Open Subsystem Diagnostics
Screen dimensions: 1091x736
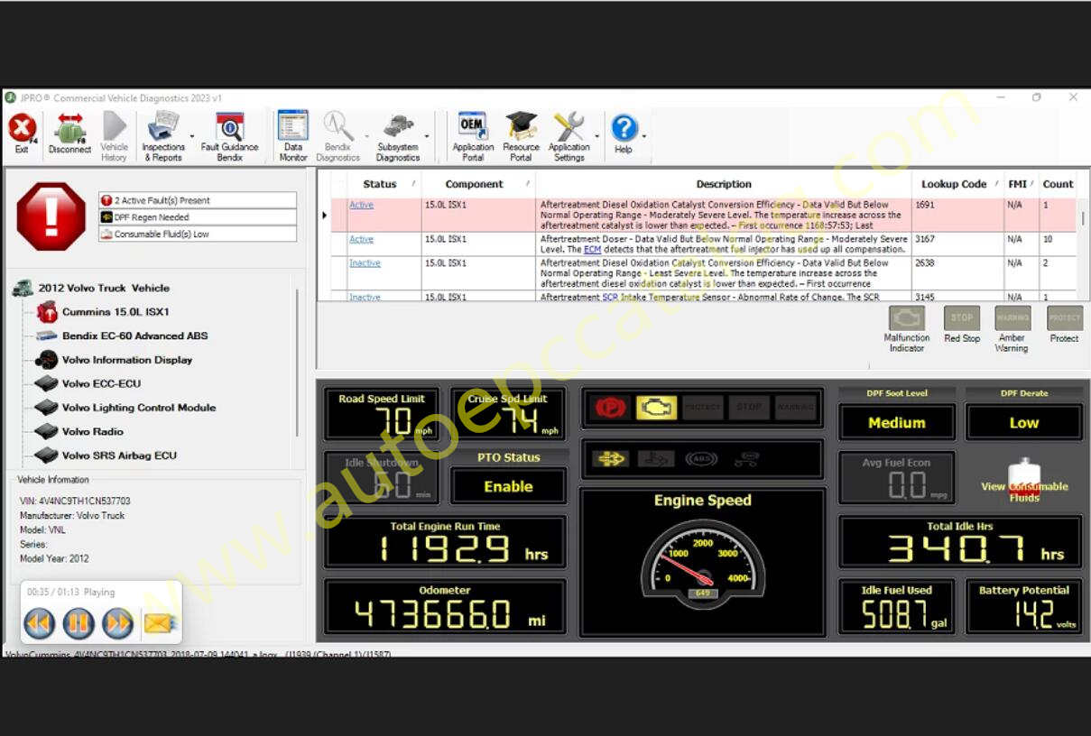[398, 136]
